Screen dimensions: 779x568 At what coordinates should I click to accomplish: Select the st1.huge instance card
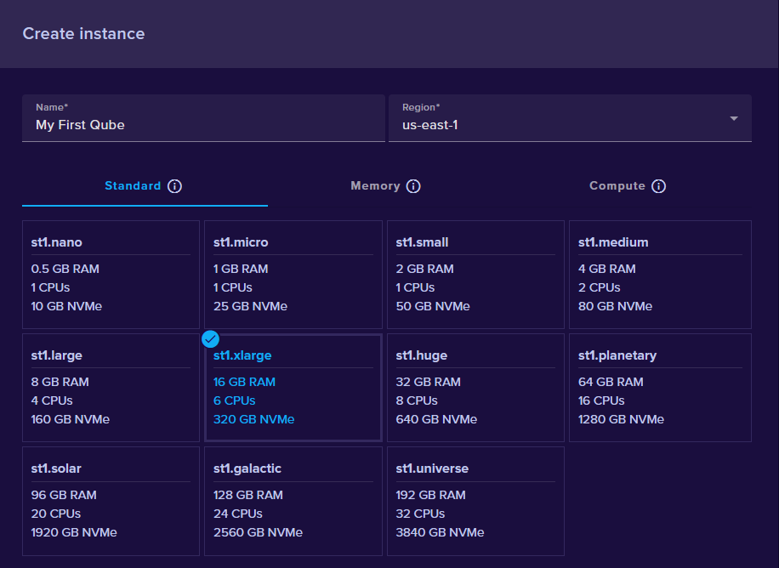point(475,388)
